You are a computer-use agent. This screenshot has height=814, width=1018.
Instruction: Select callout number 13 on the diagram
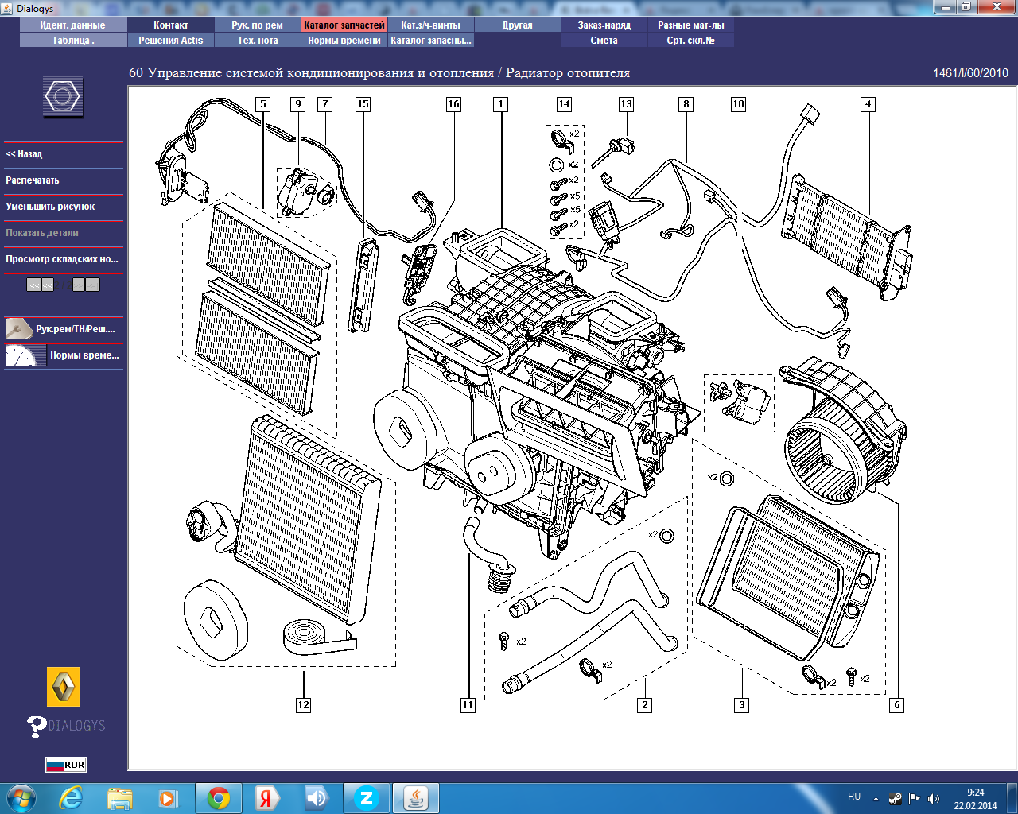[x=626, y=104]
